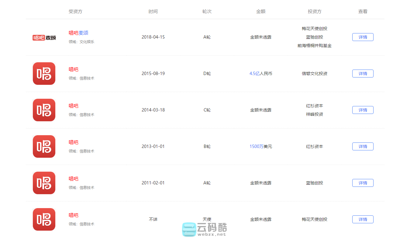The image size is (410, 240).
Task: Select the 唱吧 logo beside the C轮 row
Action: 44,110
